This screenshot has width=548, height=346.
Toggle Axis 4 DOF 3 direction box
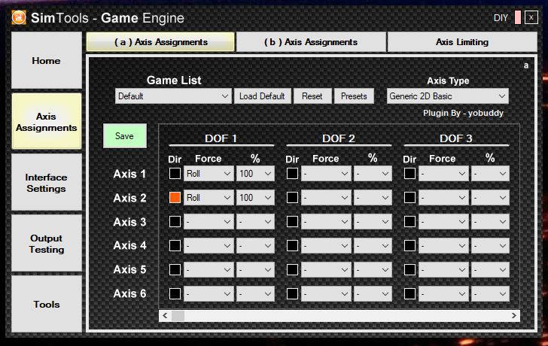coord(409,245)
